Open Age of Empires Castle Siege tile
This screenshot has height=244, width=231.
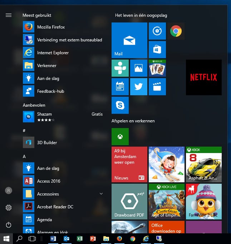click(167, 202)
